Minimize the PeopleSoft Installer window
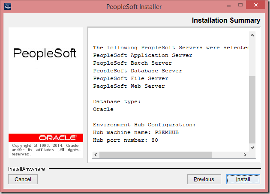Screen dimensions: 270x194 [229, 5]
